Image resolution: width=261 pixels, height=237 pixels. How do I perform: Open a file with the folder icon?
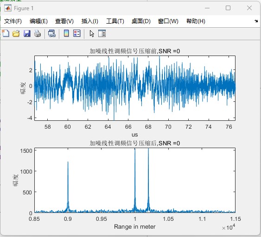click(x=16, y=34)
